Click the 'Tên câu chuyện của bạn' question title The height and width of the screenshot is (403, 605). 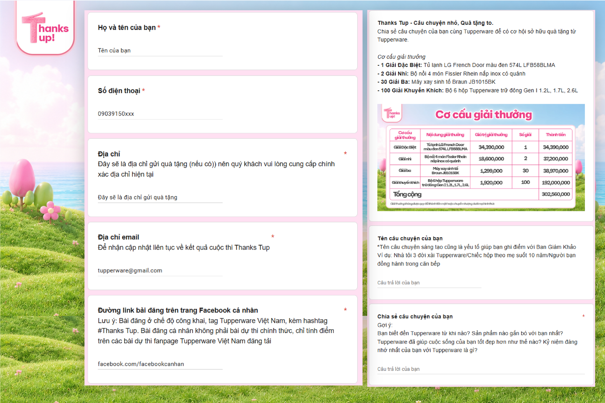(410, 238)
